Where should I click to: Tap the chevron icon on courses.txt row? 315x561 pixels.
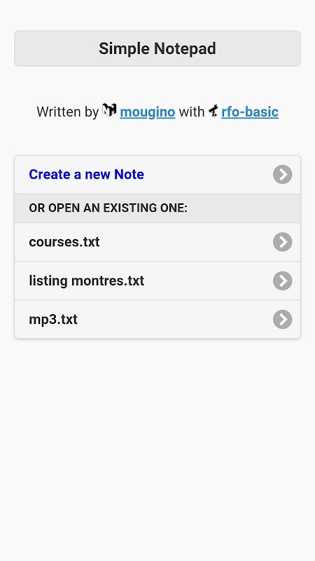[283, 242]
